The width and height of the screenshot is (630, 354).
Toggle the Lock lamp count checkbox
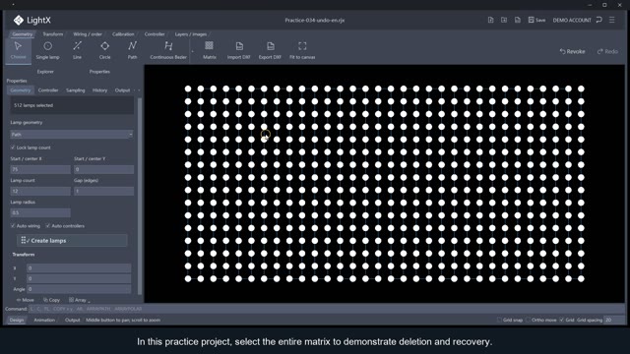point(13,147)
